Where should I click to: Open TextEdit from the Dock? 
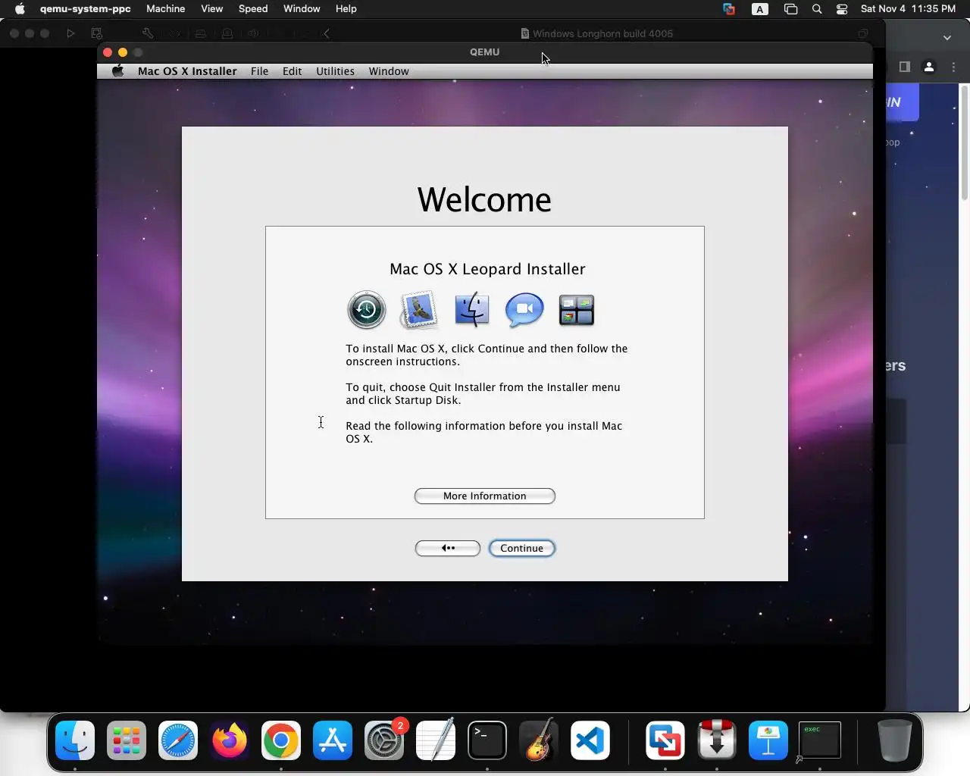click(436, 740)
